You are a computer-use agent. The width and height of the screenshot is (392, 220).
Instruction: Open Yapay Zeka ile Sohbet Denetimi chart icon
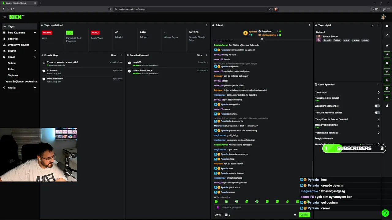point(379,119)
